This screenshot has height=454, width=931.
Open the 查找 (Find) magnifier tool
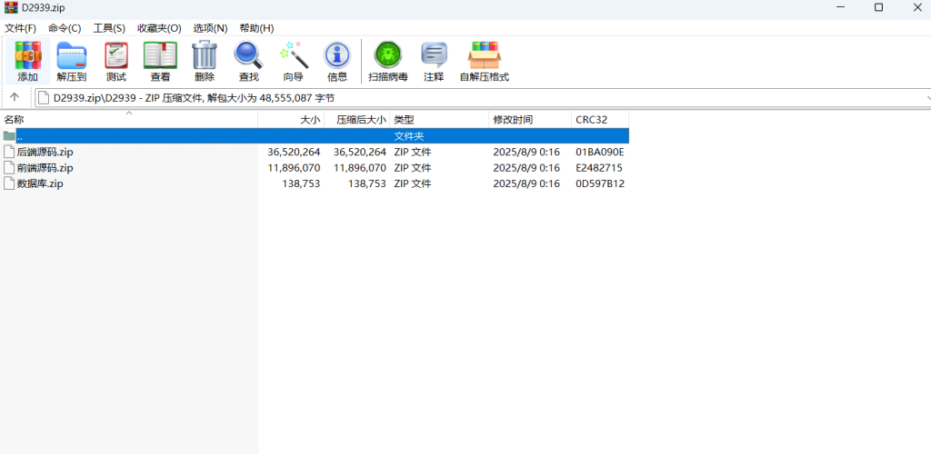point(248,61)
